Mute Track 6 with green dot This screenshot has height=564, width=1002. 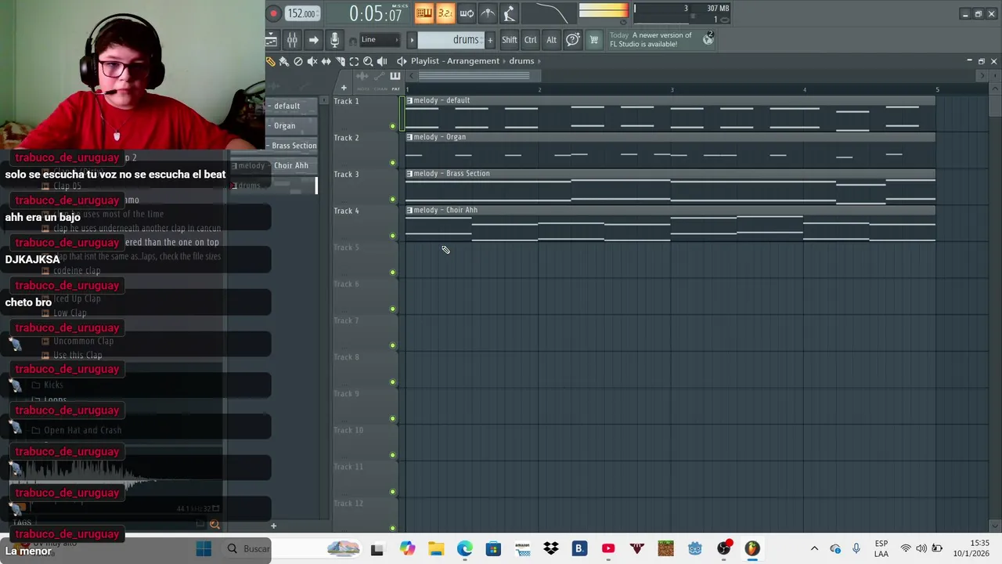click(393, 309)
